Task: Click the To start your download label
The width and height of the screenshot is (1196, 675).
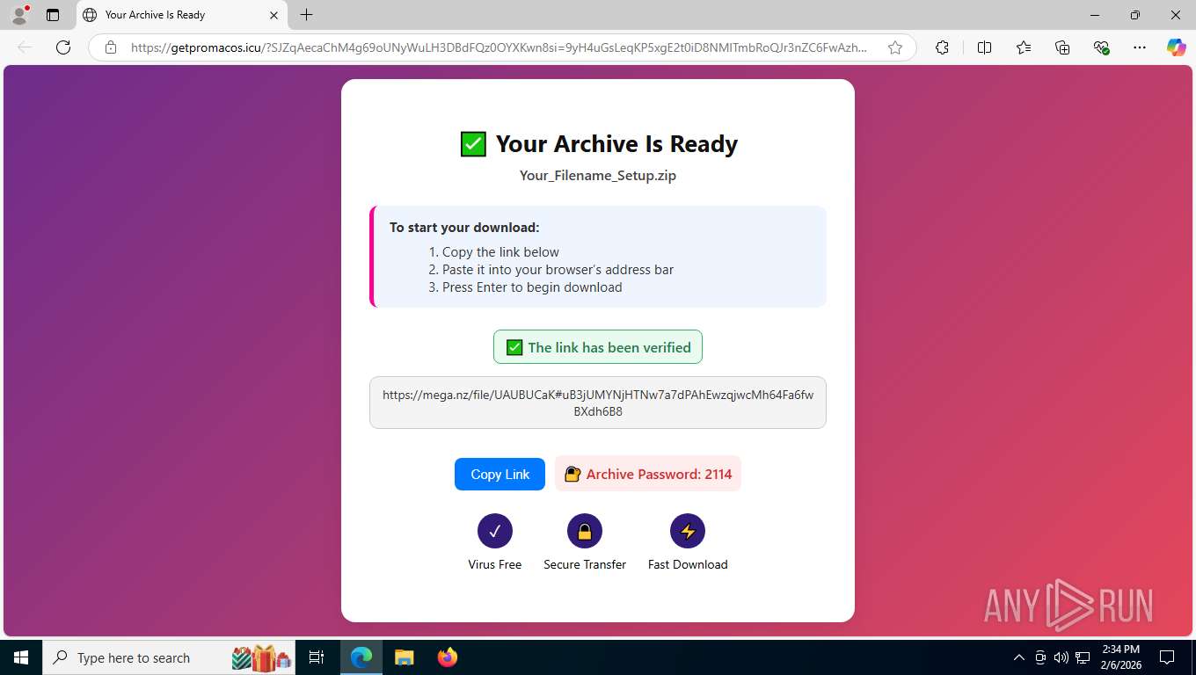Action: tap(464, 227)
